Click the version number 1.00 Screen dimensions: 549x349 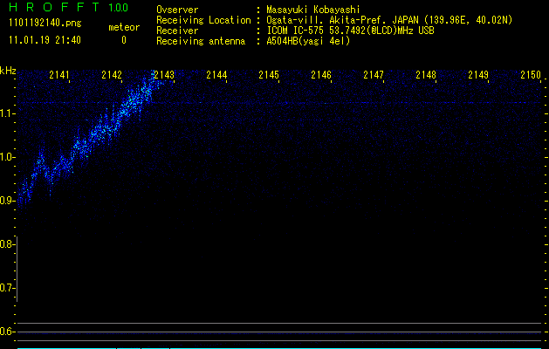(x=118, y=7)
